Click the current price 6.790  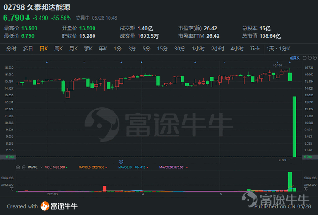coord(14,18)
